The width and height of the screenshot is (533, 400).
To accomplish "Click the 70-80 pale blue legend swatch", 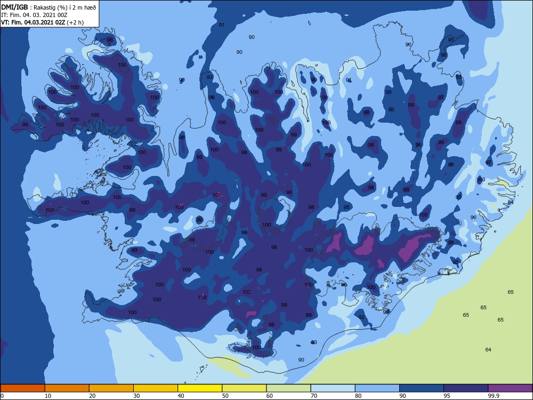I will click(x=333, y=388).
